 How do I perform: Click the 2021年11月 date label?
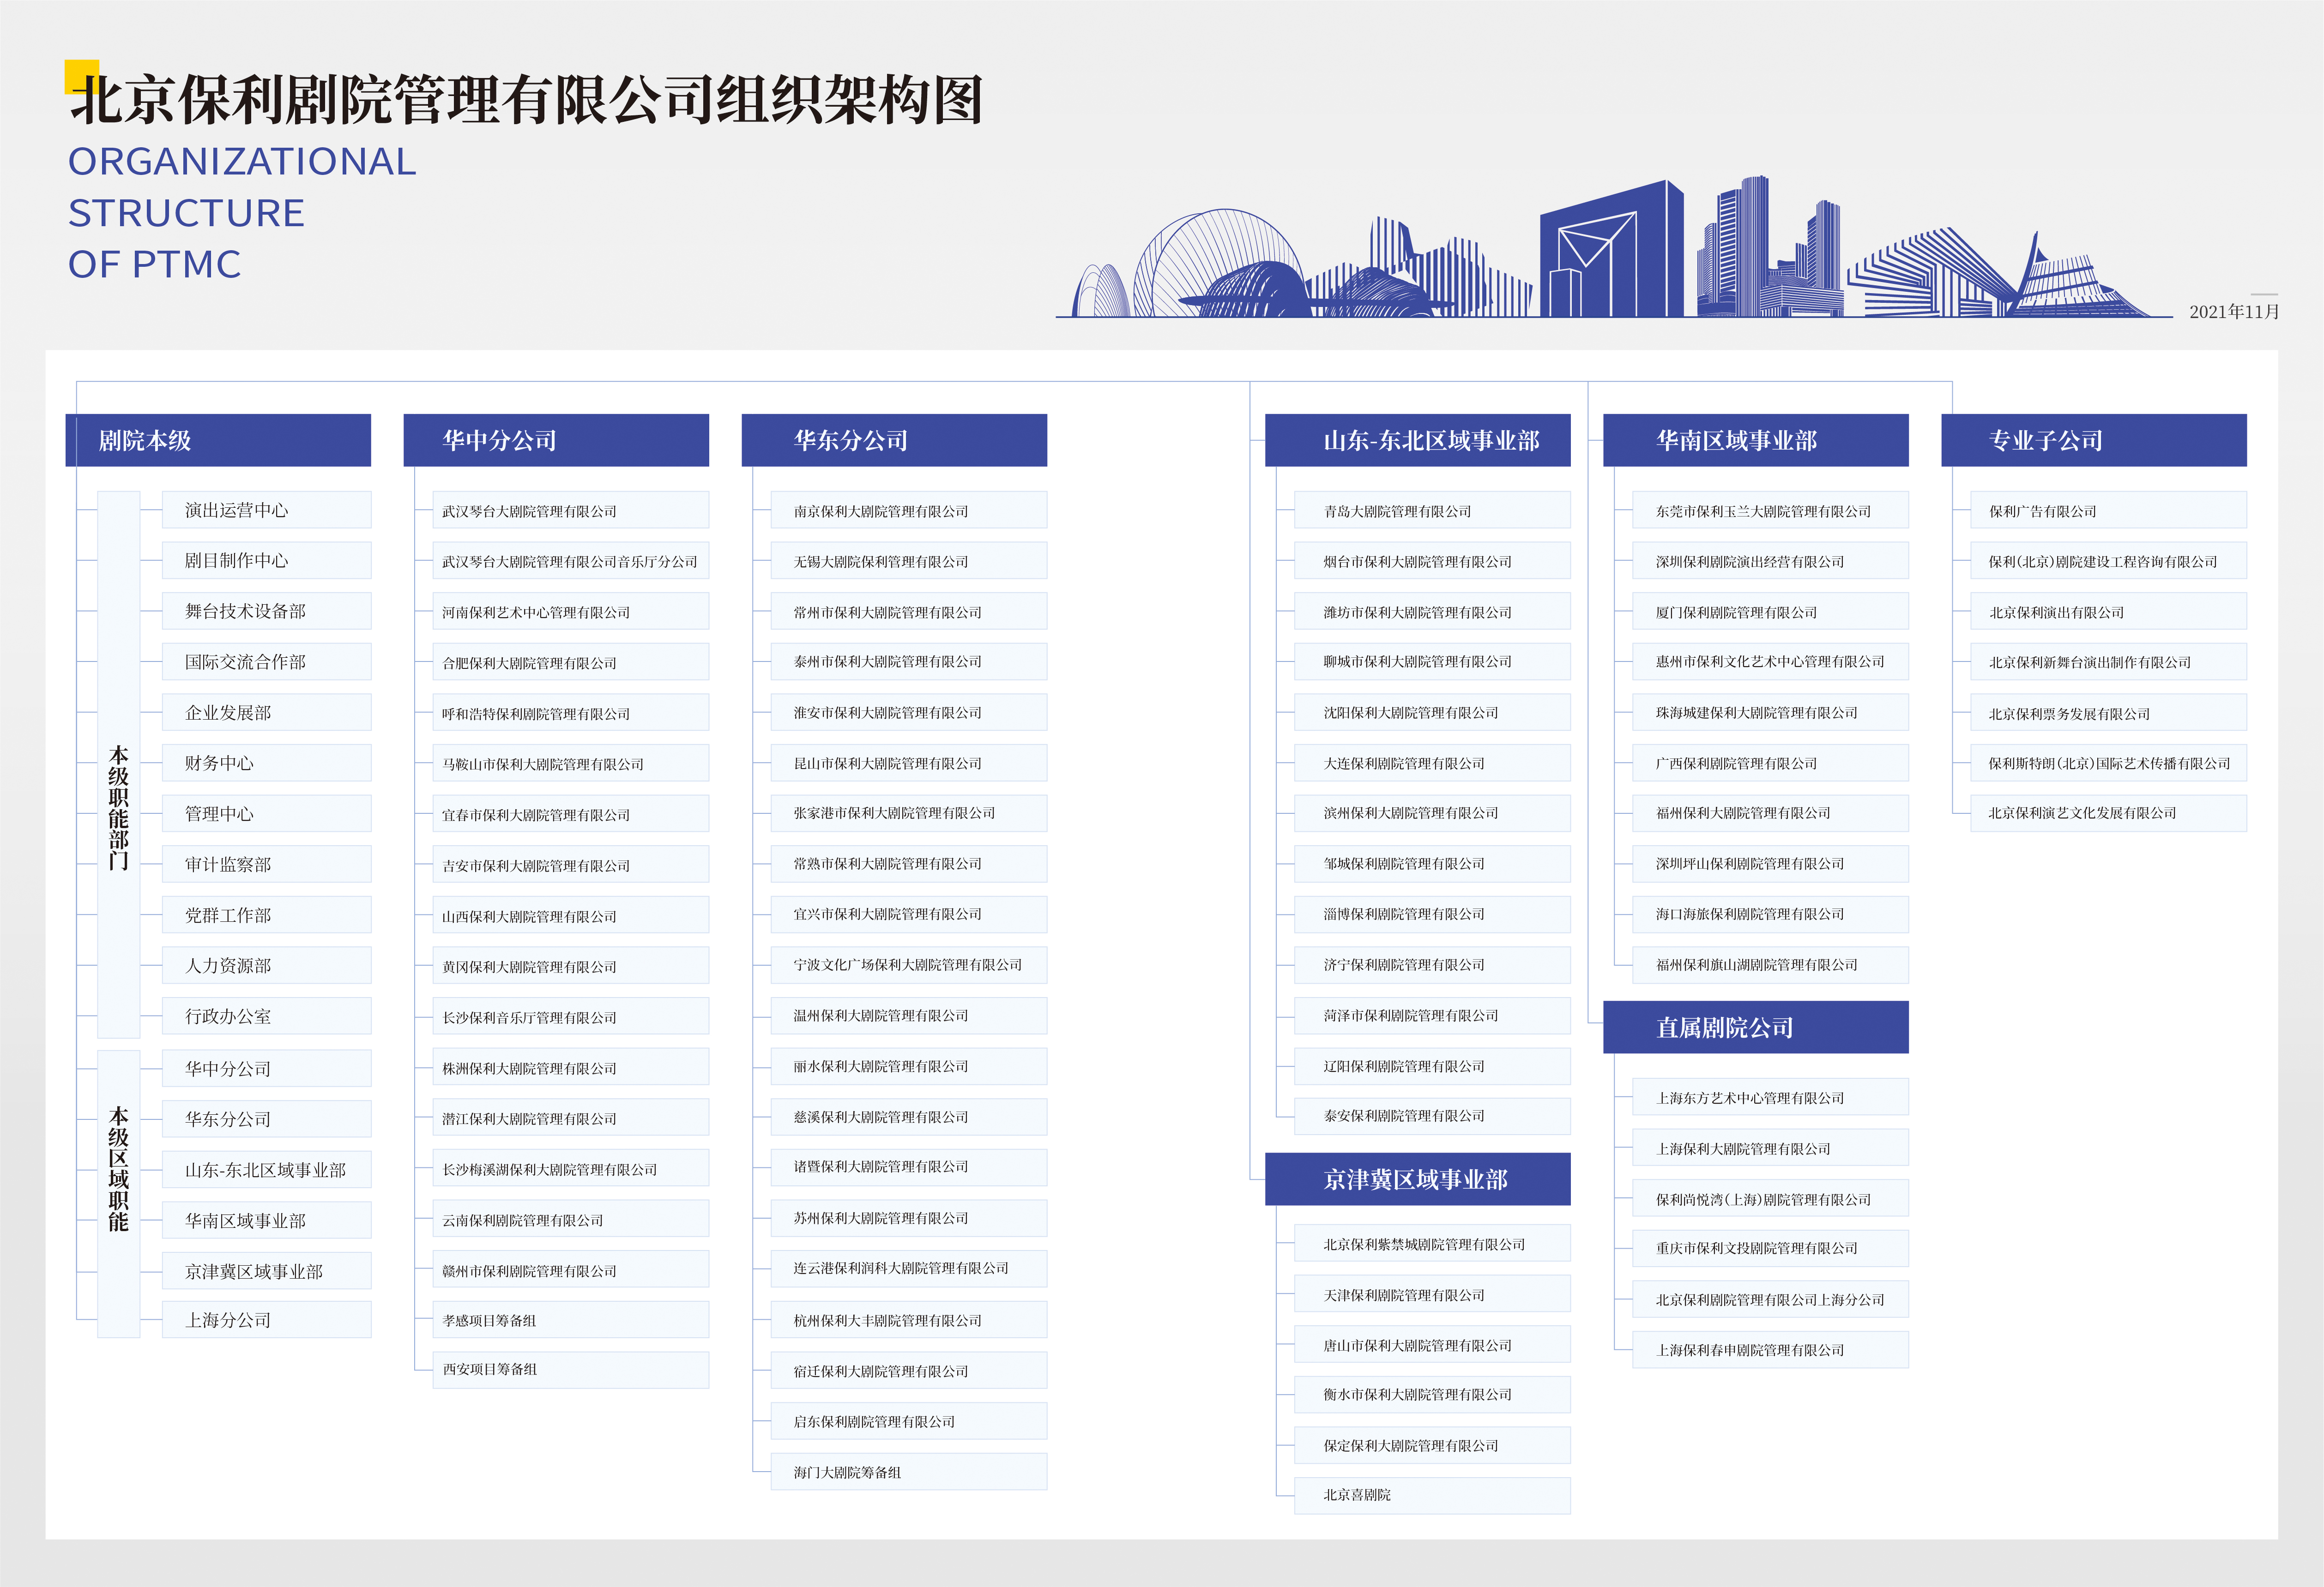coord(2234,311)
